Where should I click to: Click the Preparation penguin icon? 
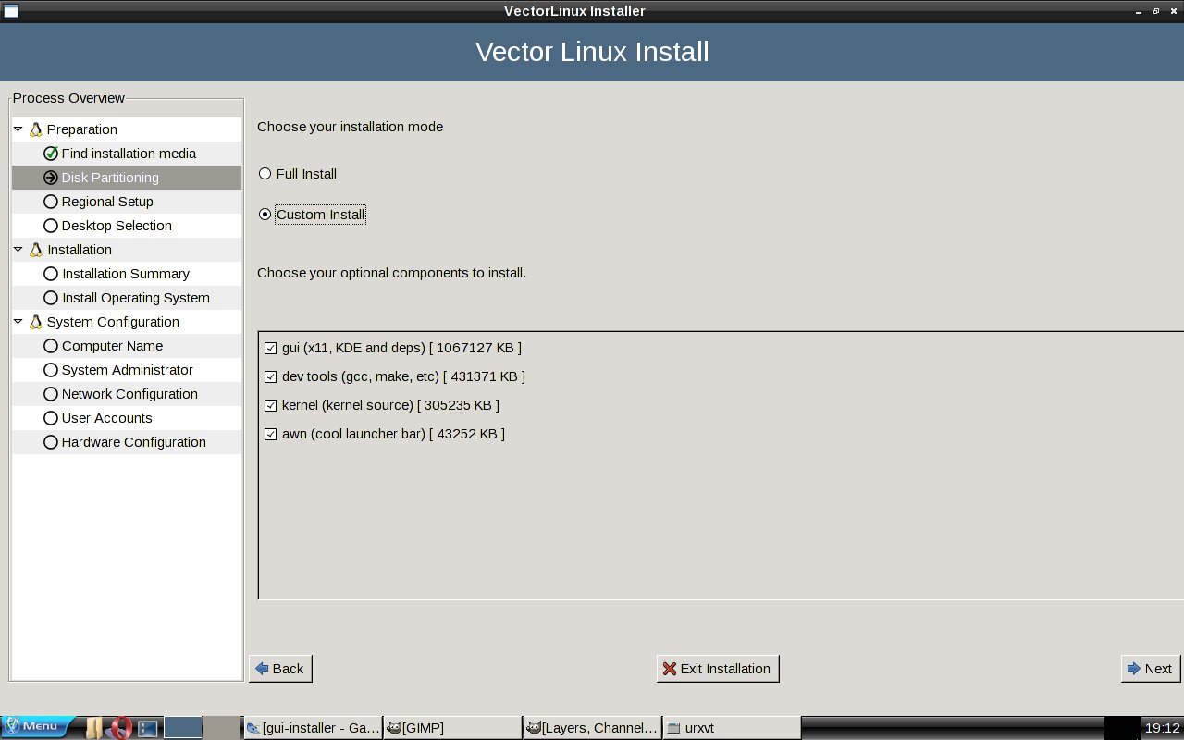36,129
